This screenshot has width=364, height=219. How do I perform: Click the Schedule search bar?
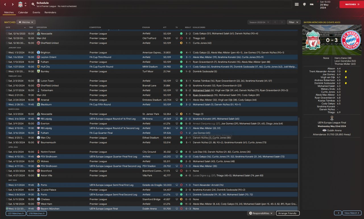(x=161, y=5)
